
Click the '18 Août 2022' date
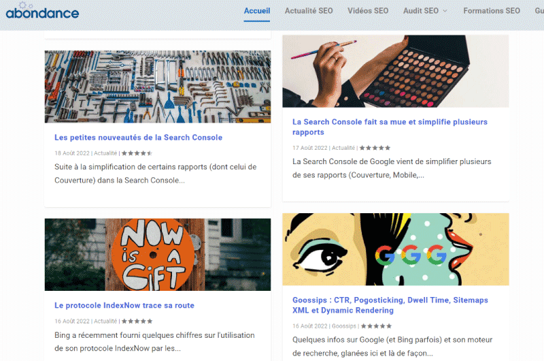point(72,153)
